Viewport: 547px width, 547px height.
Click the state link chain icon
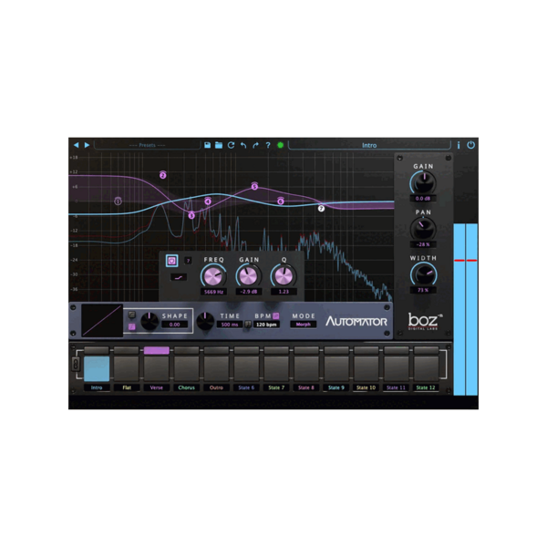click(76, 364)
